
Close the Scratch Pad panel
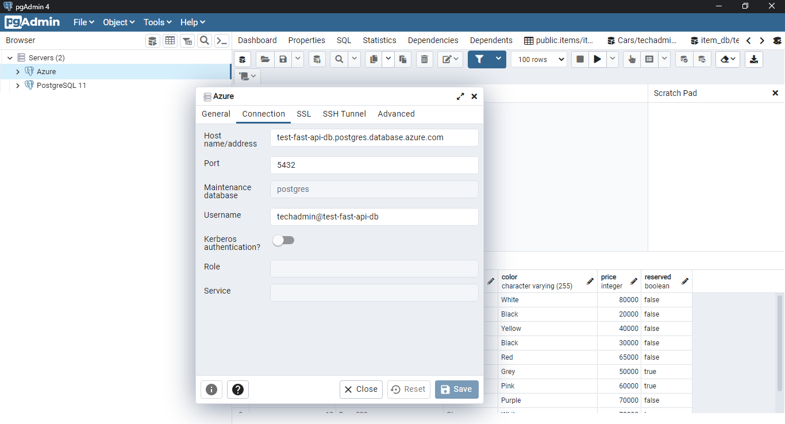pos(775,93)
